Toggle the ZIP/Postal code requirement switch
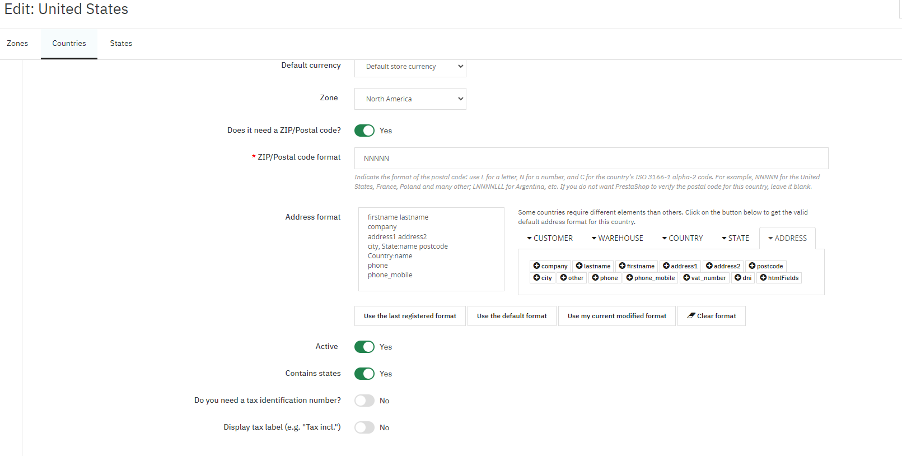The height and width of the screenshot is (456, 902). [x=364, y=131]
